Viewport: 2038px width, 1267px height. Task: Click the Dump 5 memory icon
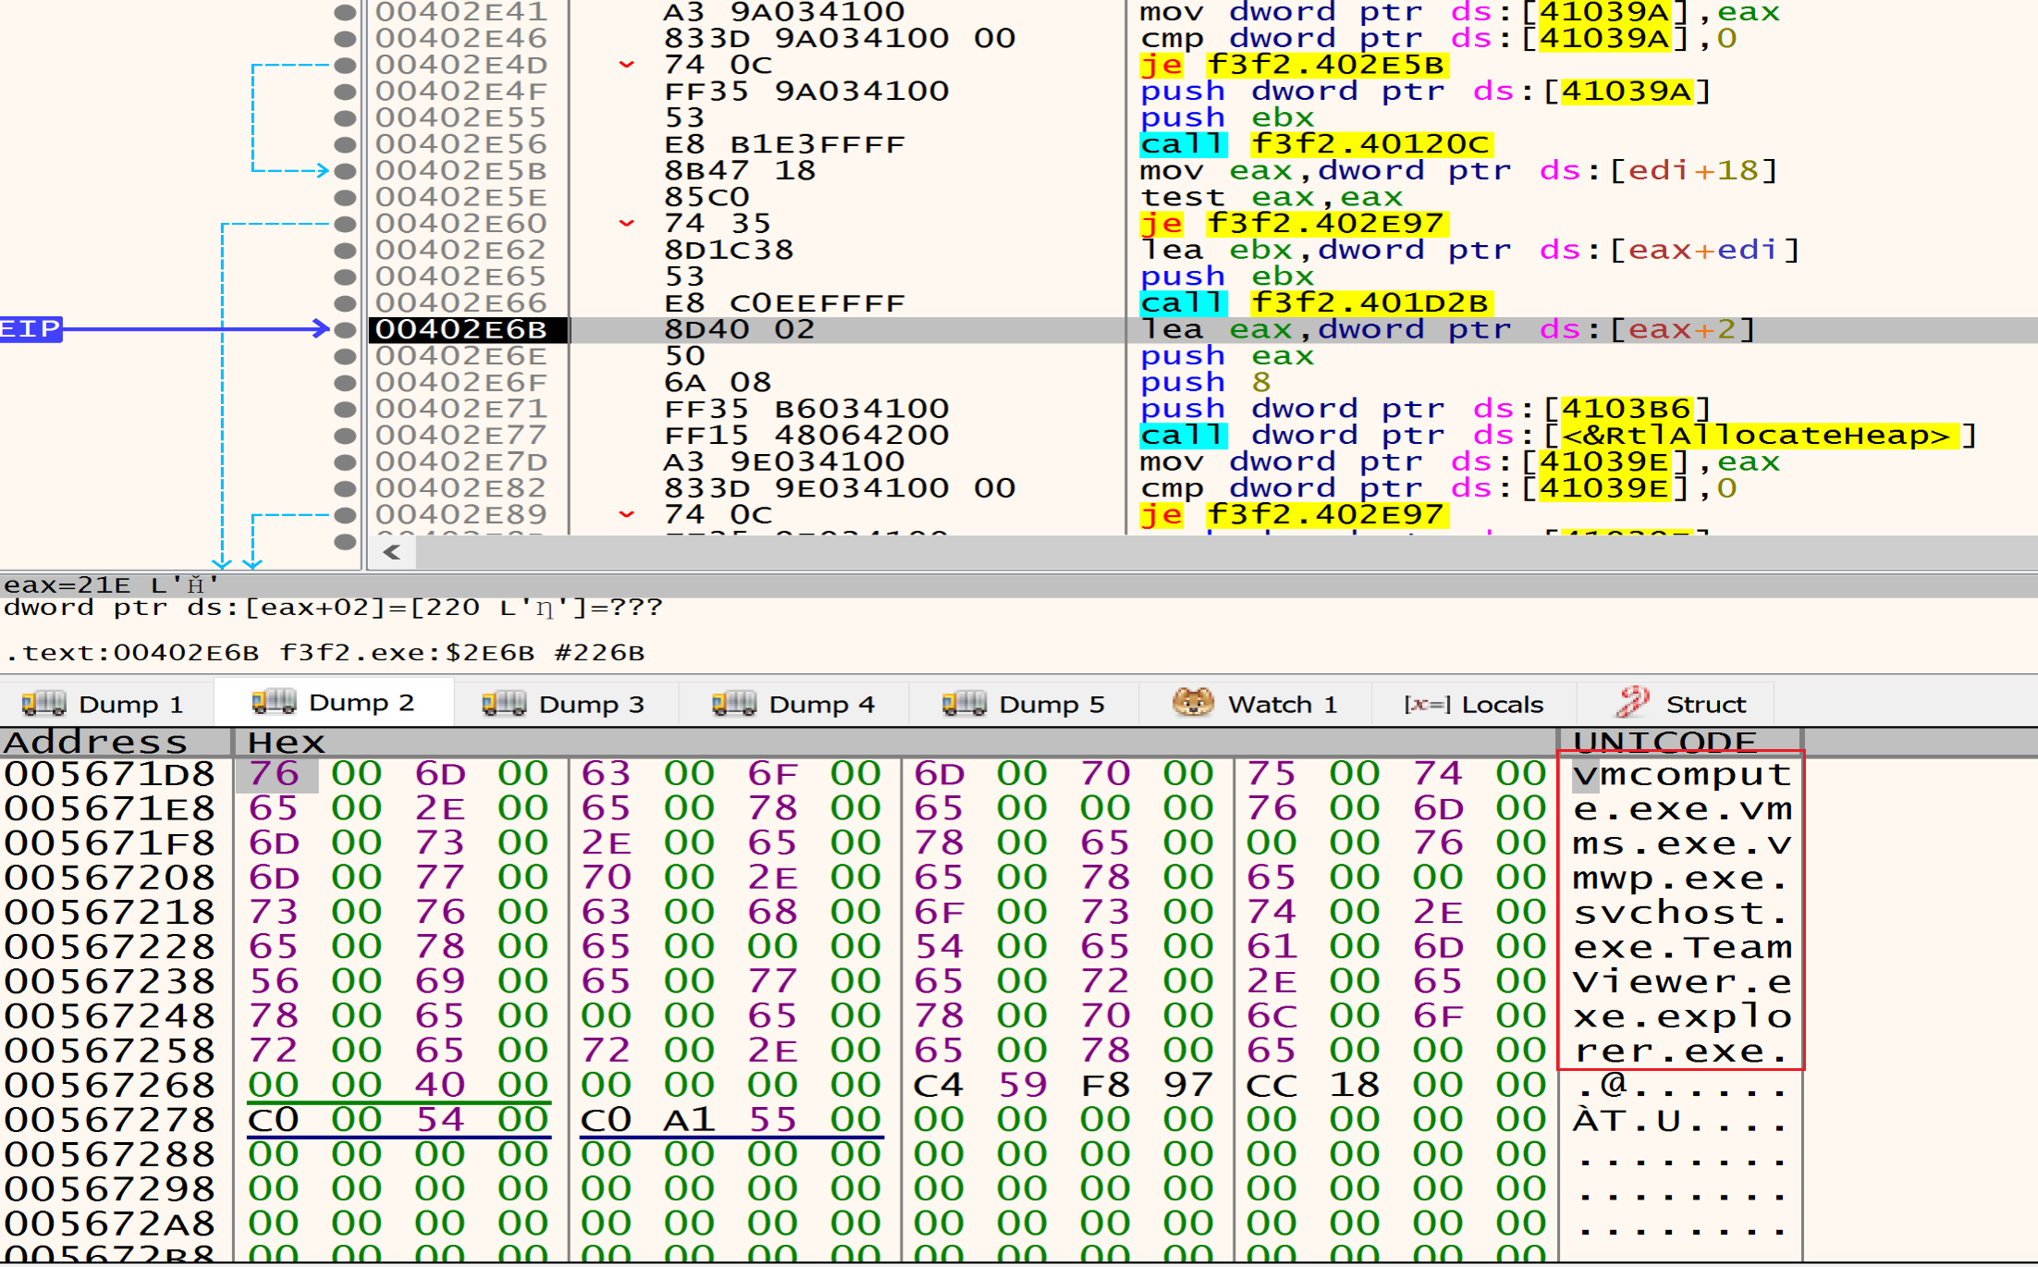click(964, 704)
